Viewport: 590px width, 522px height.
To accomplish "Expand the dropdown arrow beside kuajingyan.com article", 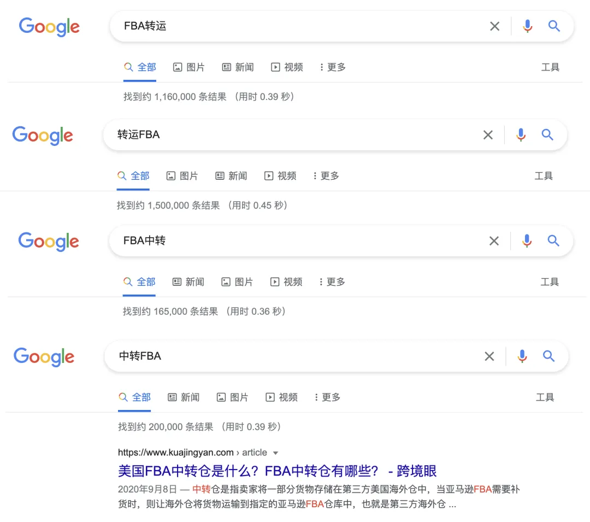I will (275, 453).
